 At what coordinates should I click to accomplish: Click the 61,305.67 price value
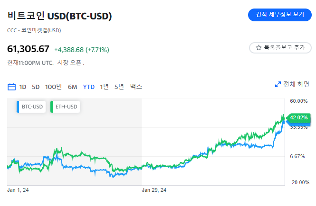(28, 49)
